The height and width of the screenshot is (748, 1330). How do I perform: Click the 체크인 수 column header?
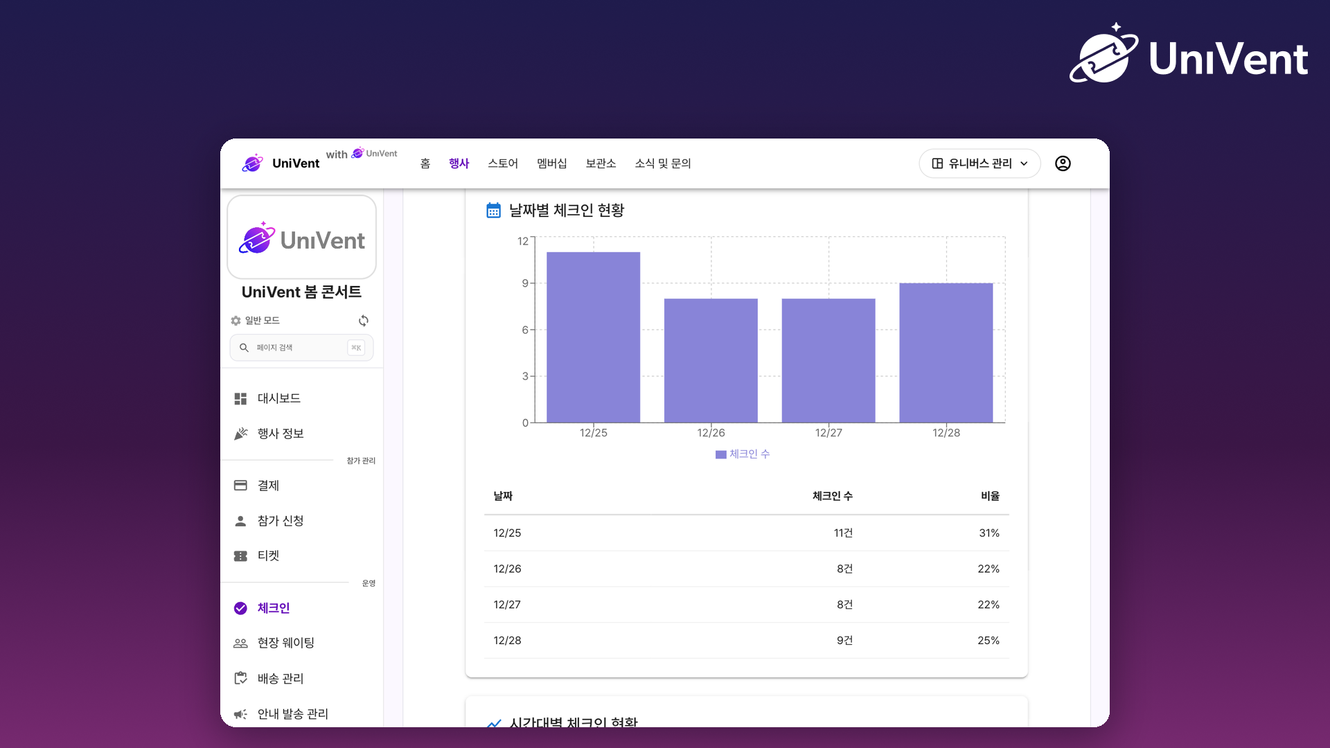[x=832, y=496]
